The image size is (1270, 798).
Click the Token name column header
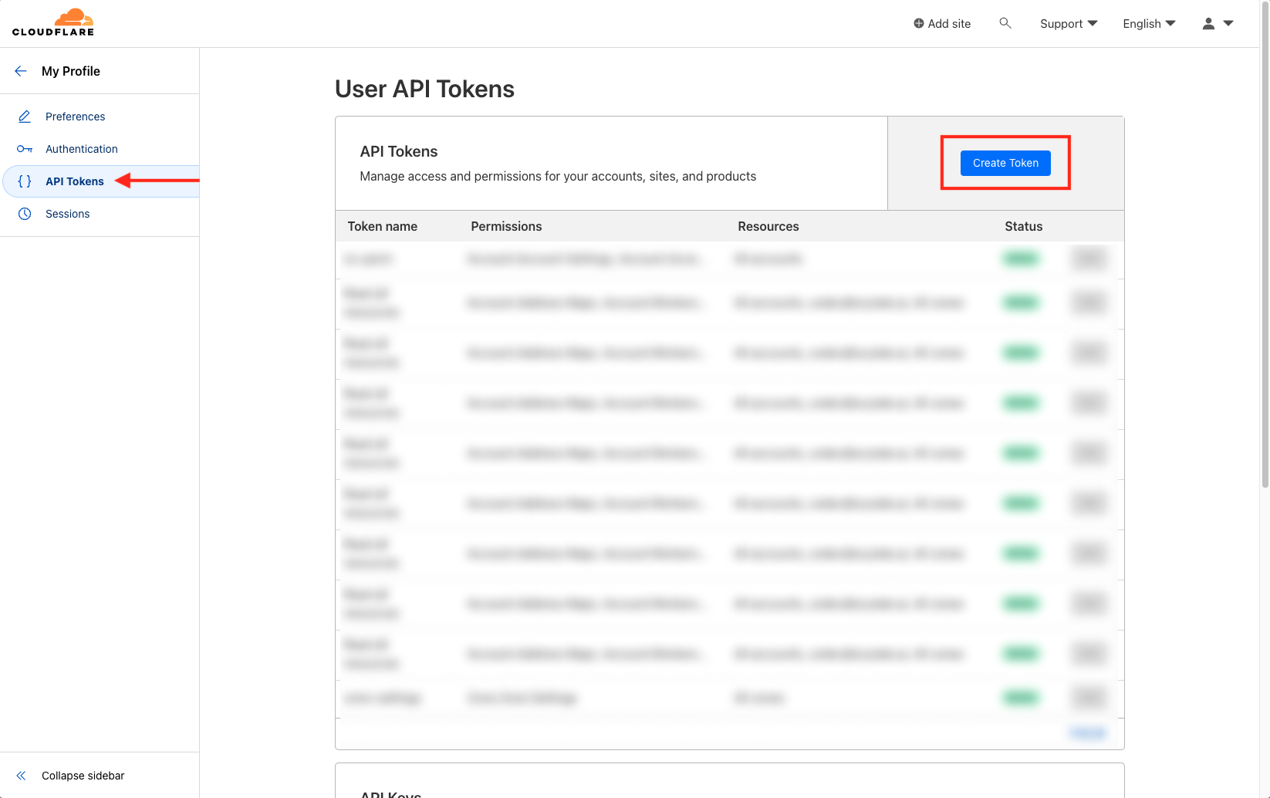(382, 226)
